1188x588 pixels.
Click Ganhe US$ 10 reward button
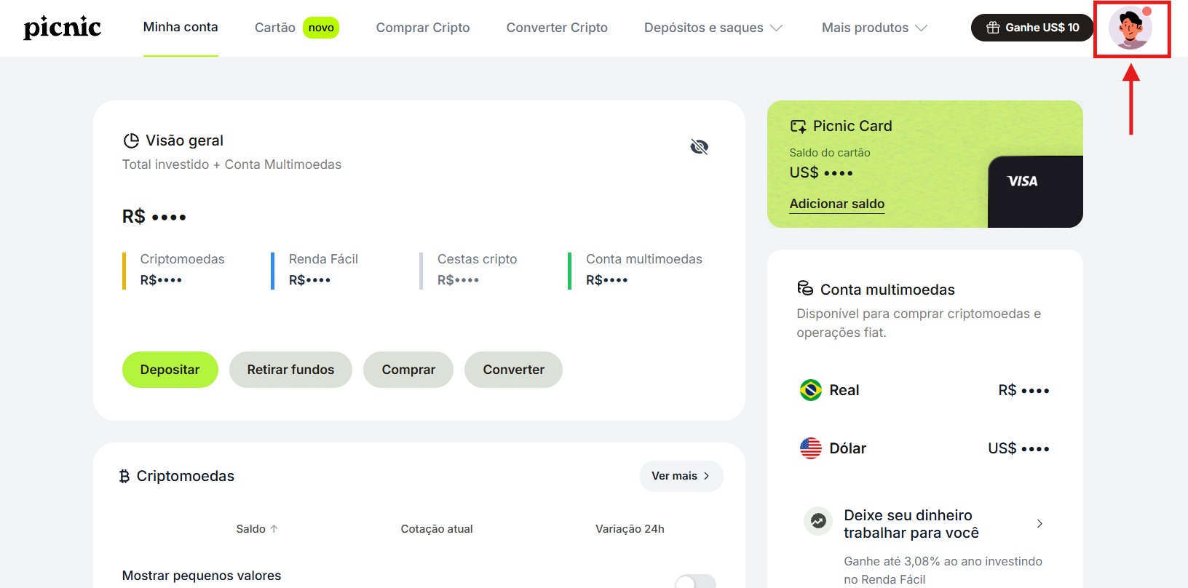point(1032,28)
